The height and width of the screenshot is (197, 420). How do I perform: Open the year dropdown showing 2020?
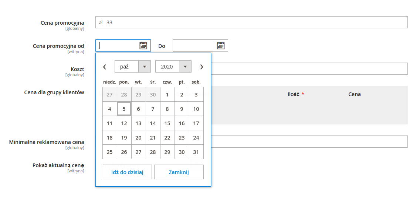tap(173, 67)
